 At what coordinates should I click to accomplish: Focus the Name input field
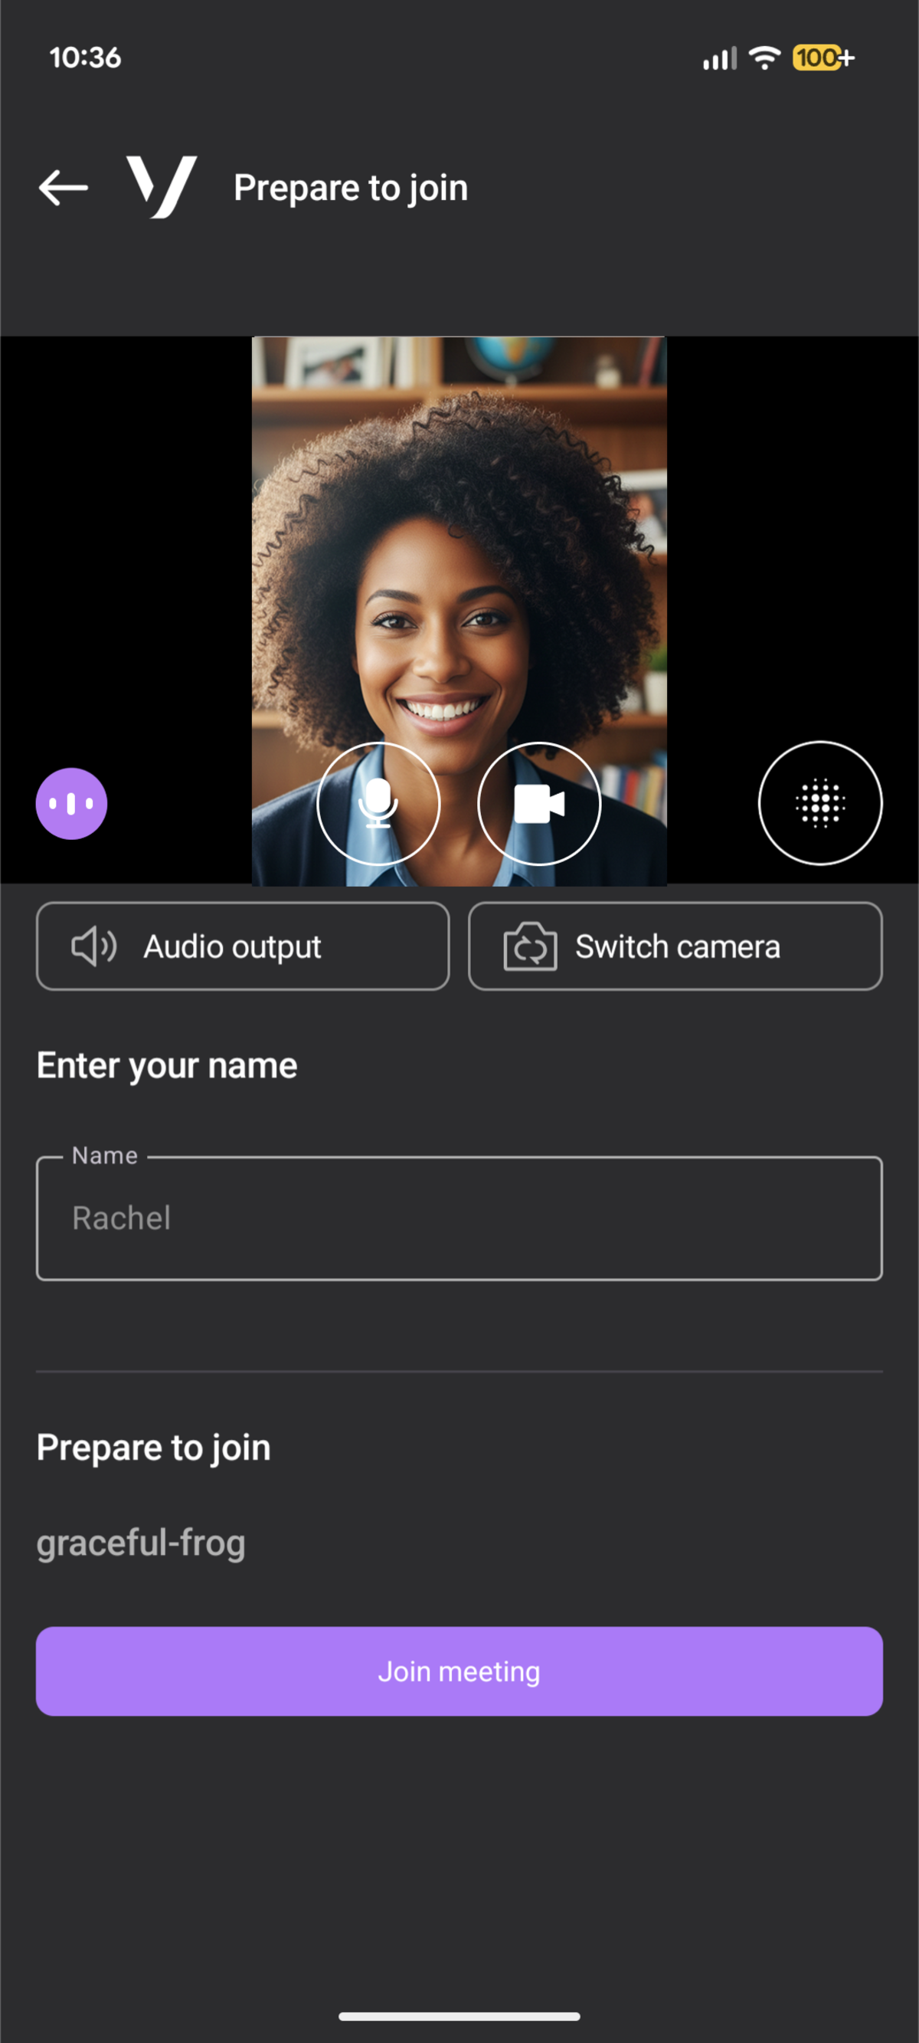click(x=459, y=1218)
